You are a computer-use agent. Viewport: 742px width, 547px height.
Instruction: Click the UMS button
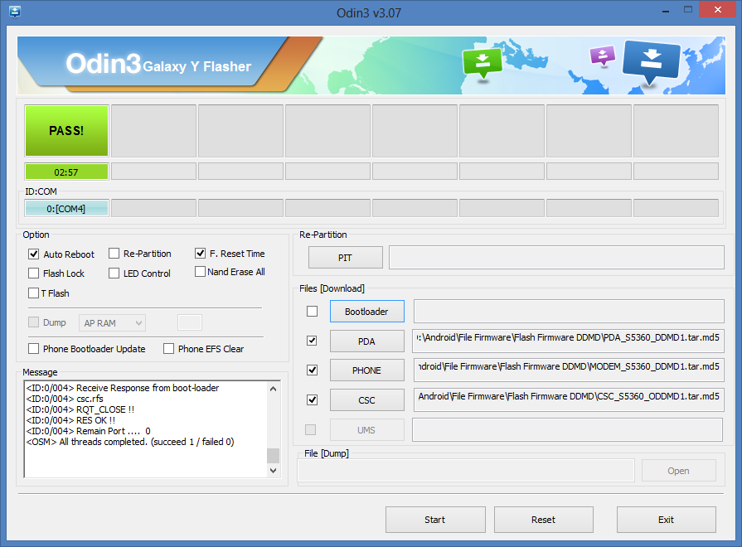tap(367, 430)
